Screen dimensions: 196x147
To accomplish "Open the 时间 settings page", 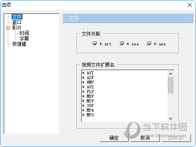I will (24, 33).
